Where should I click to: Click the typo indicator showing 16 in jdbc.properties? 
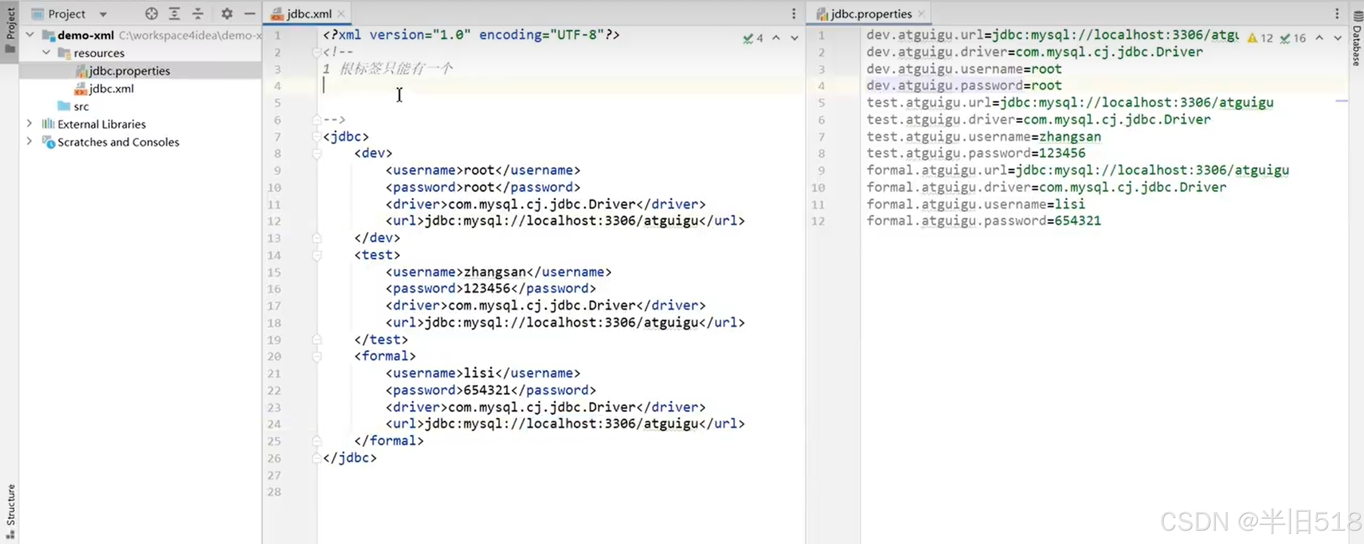pyautogui.click(x=1292, y=38)
